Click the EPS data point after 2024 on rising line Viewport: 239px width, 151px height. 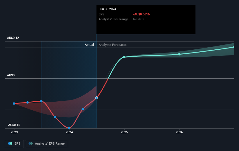pos(83,109)
